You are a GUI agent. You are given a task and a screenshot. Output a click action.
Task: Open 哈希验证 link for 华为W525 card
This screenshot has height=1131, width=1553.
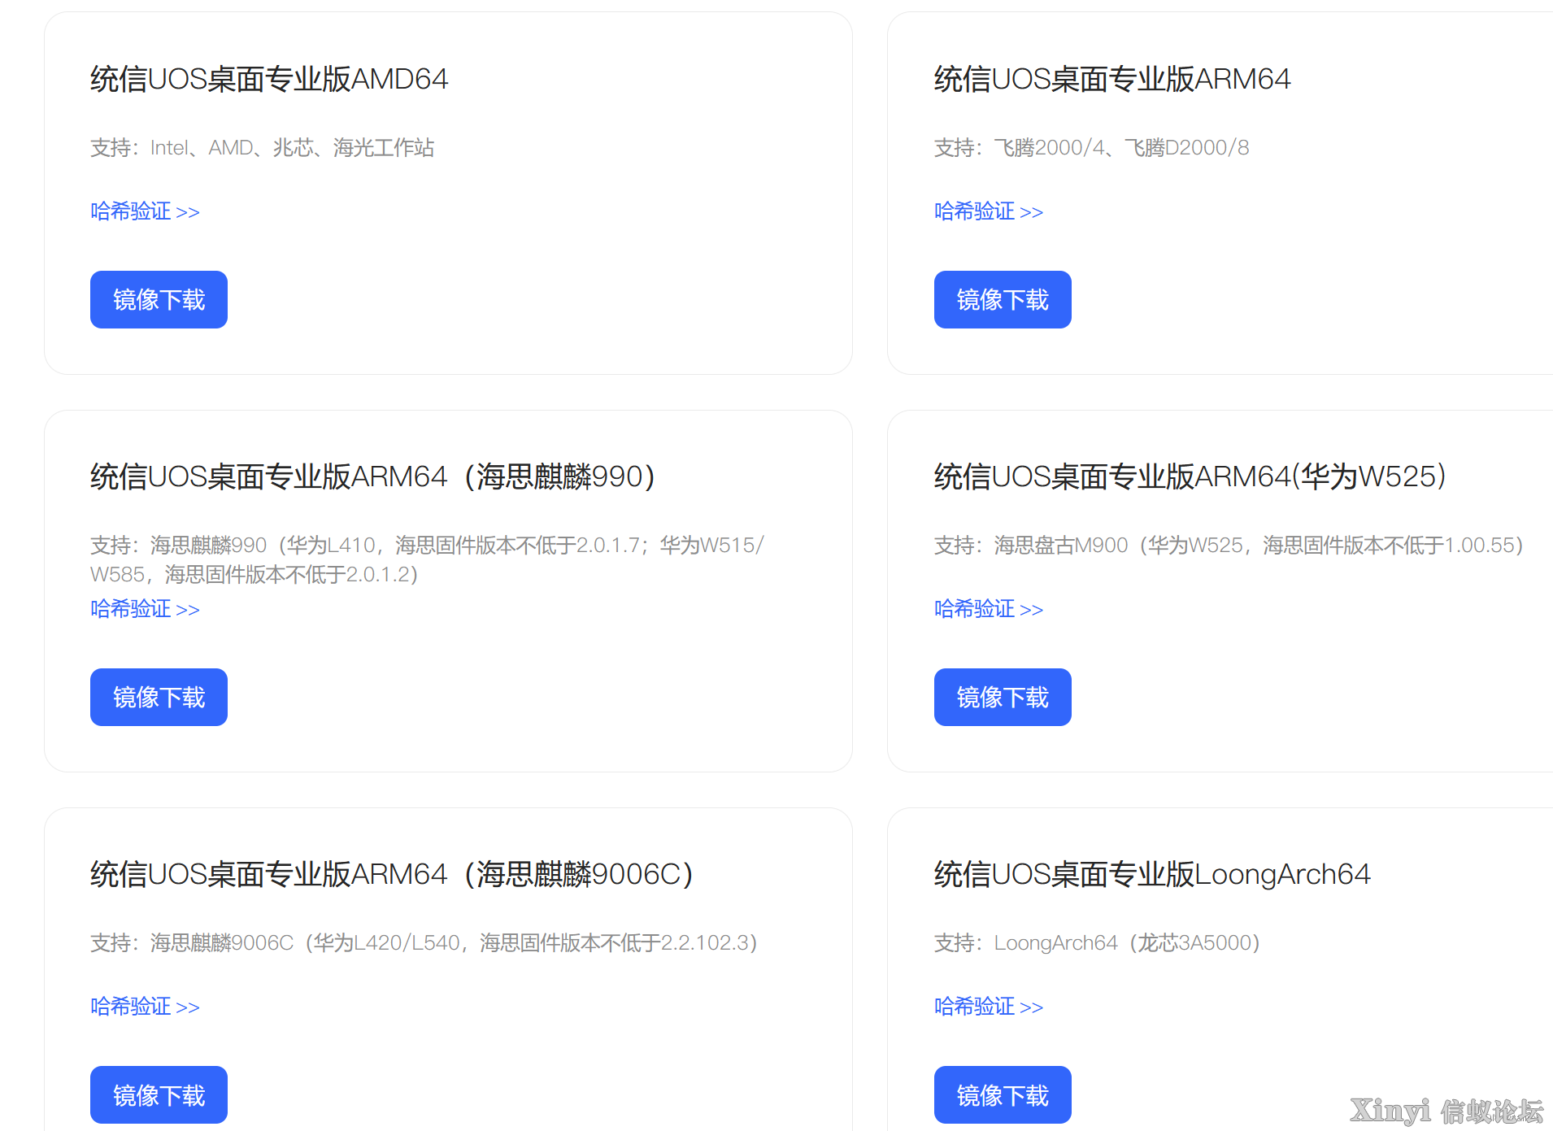pos(989,609)
